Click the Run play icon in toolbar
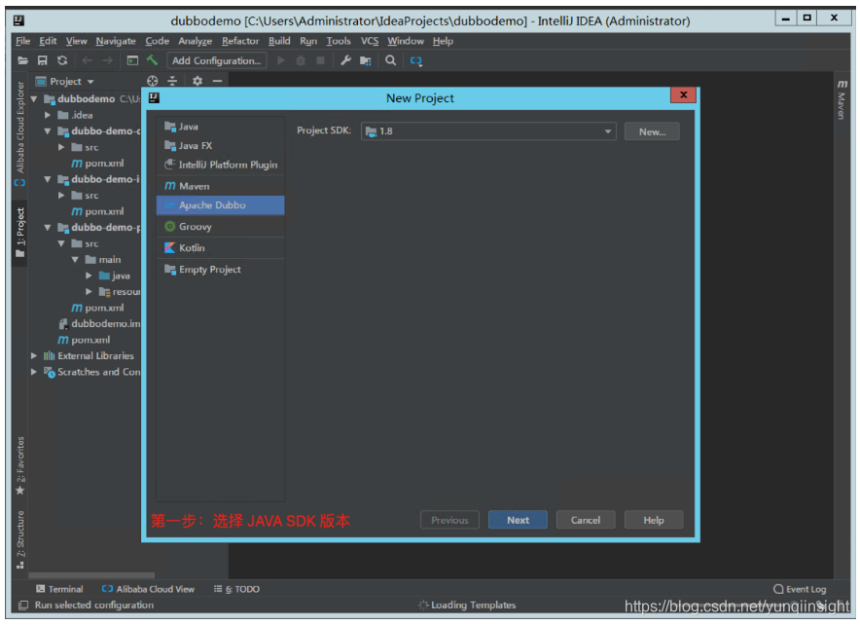Viewport: 860px width, 625px height. tap(281, 60)
